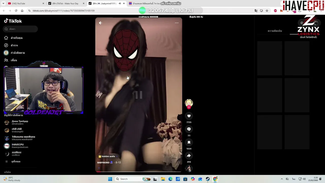The height and width of the screenshot is (183, 325).
Task: Close the YouTube browser tab
Action: click(x=43, y=4)
